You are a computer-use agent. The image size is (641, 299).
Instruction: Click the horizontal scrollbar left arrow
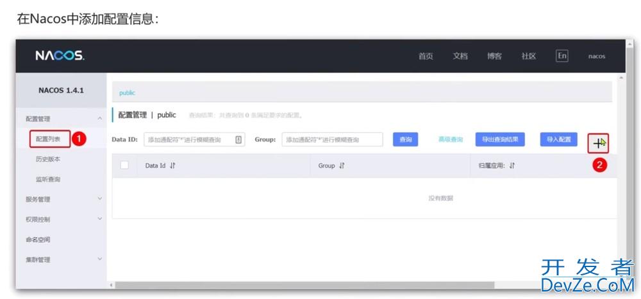[112, 286]
